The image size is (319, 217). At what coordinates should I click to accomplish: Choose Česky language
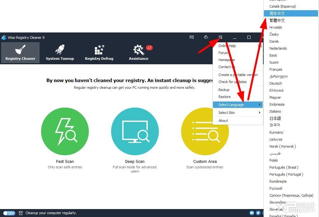click(x=291, y=34)
